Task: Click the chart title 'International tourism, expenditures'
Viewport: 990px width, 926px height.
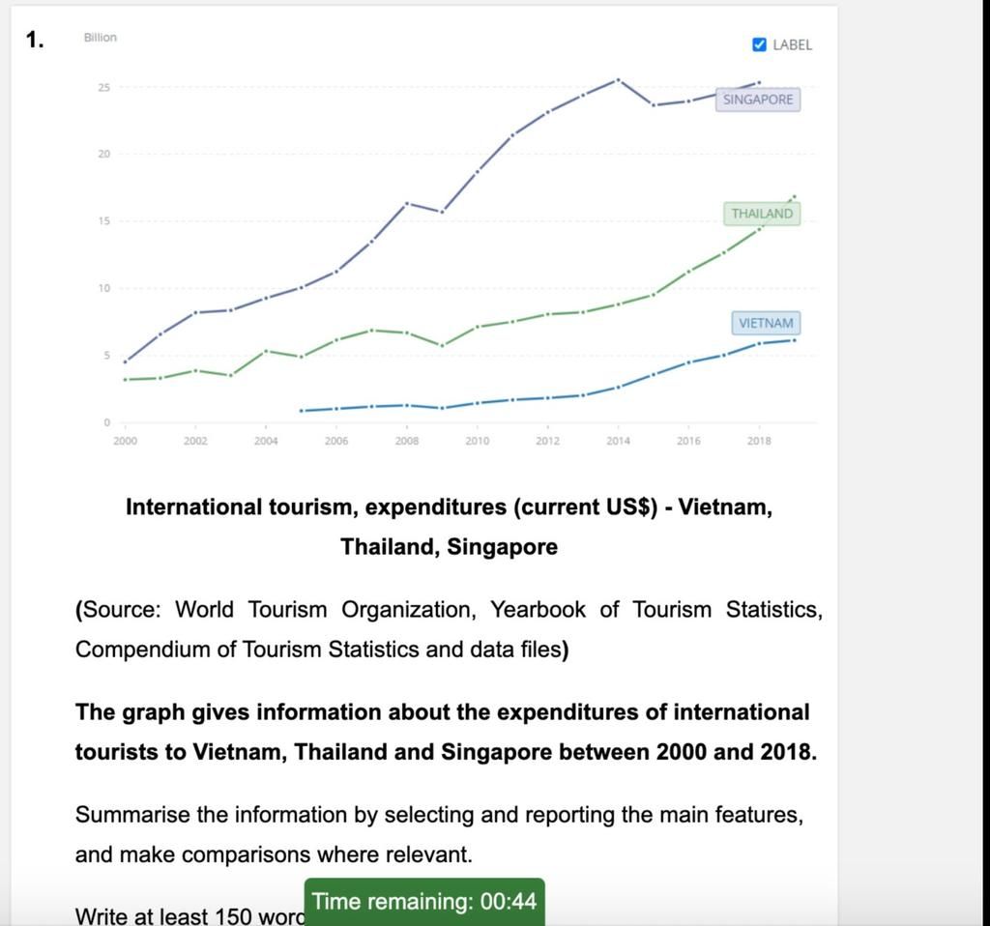Action: (x=449, y=527)
